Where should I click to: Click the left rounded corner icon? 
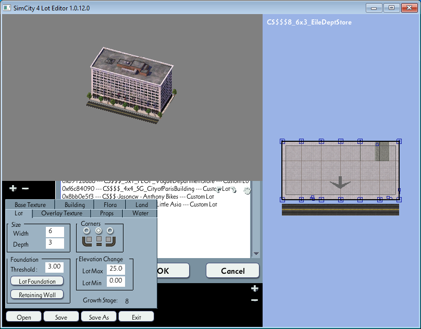tap(87, 241)
